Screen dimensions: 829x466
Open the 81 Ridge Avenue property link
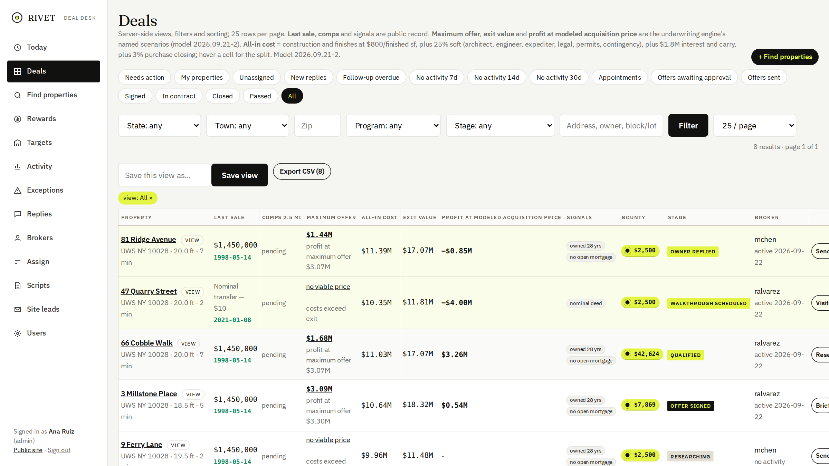[x=148, y=239]
